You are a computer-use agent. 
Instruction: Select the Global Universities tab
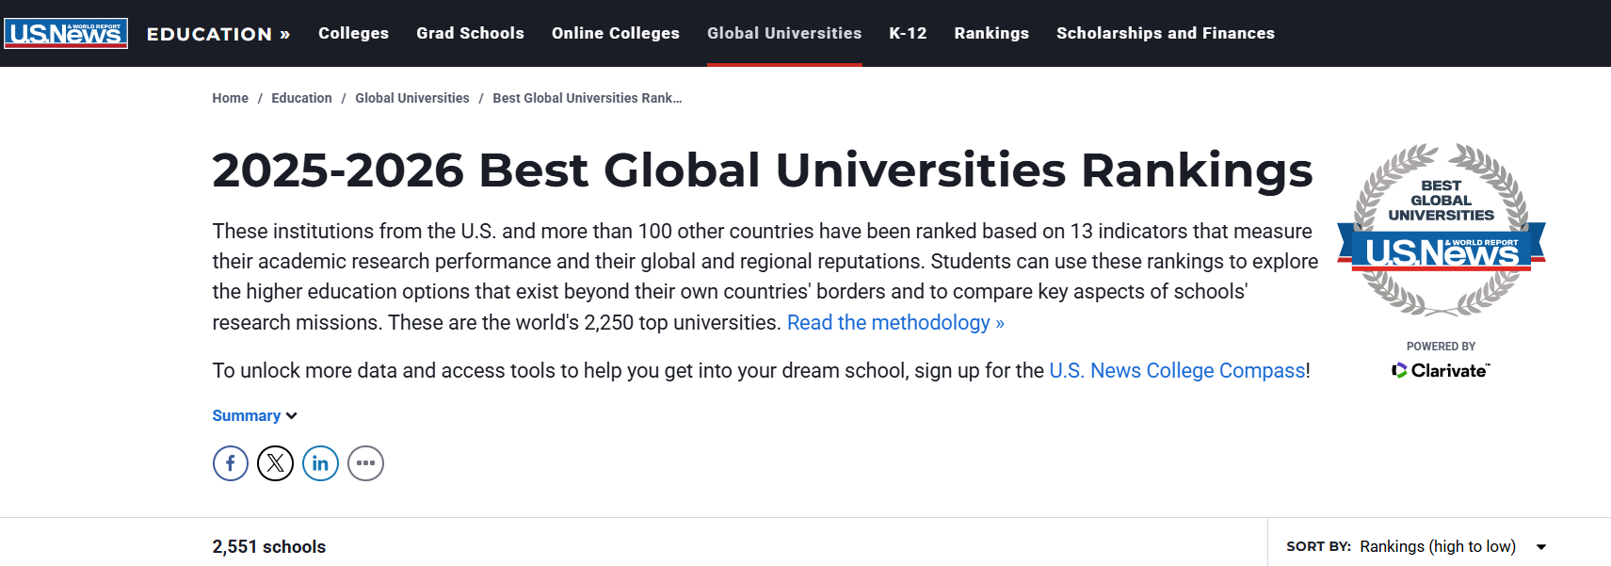click(784, 33)
